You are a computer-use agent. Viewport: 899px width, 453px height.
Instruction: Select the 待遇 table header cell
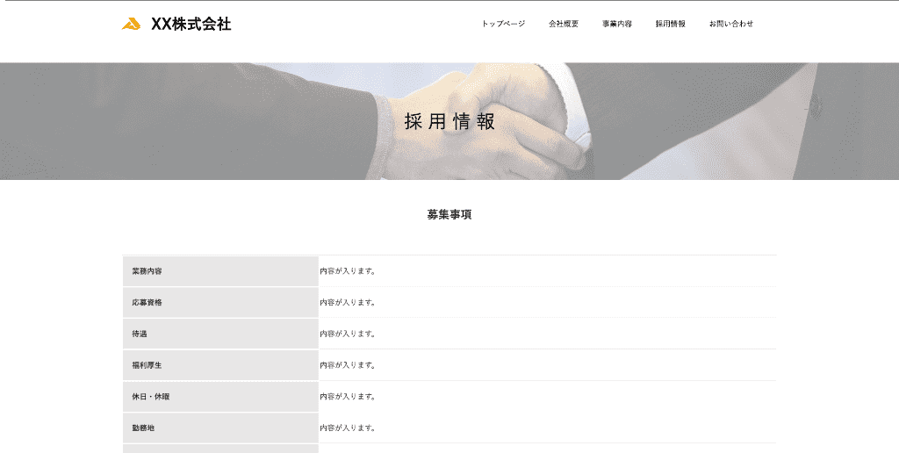pos(220,334)
